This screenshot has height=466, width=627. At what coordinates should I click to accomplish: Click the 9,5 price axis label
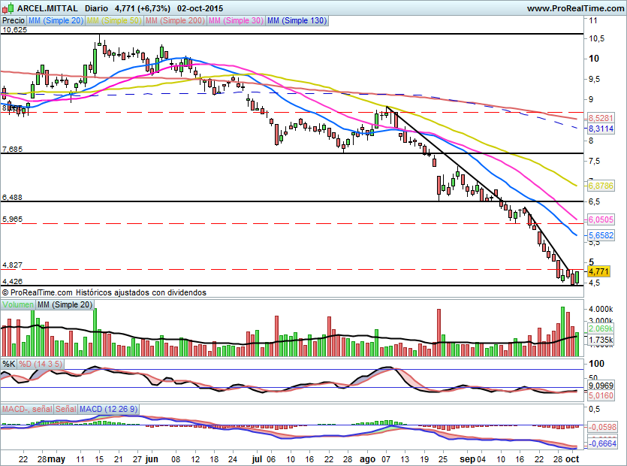tap(594, 79)
